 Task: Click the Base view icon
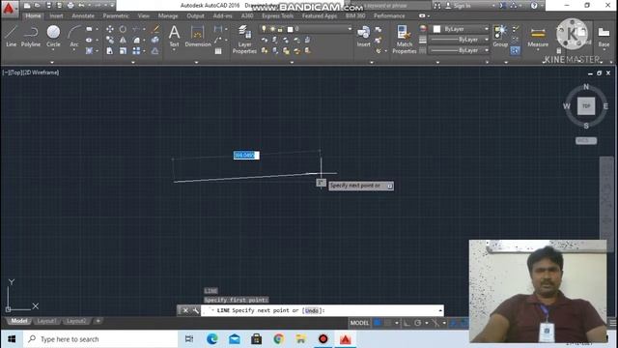[604, 36]
